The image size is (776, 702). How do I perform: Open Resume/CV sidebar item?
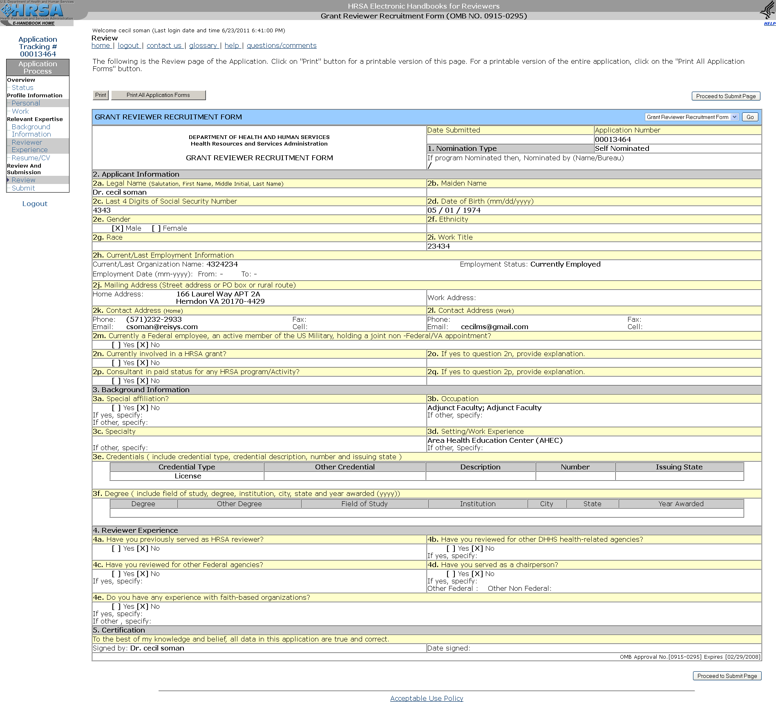31,158
